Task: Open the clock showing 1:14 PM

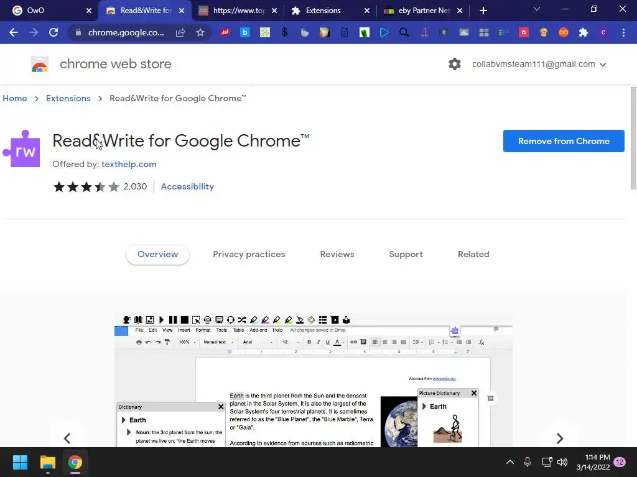Action: (593, 462)
